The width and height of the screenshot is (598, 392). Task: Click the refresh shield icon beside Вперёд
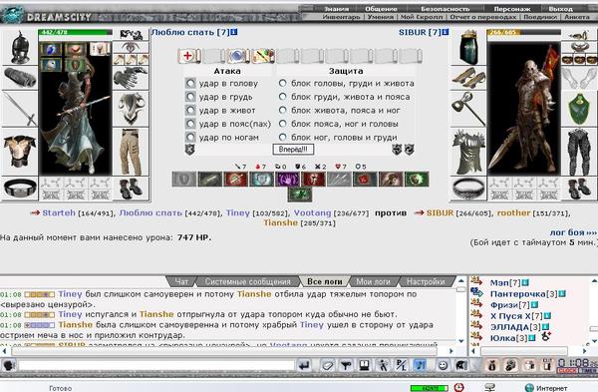[x=410, y=150]
